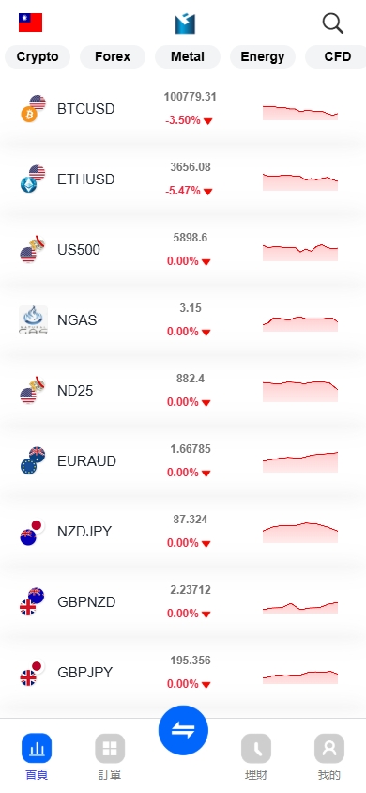Select the Forex category tab
This screenshot has height=793, width=366.
[x=113, y=56]
